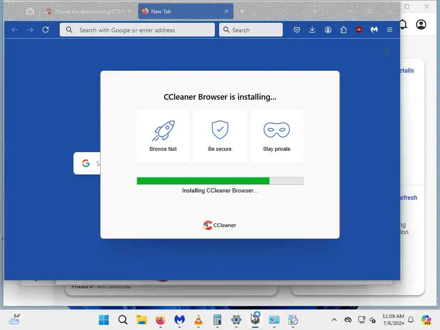This screenshot has width=440, height=330.
Task: Open Settings gear from the taskbar
Action: click(x=236, y=320)
